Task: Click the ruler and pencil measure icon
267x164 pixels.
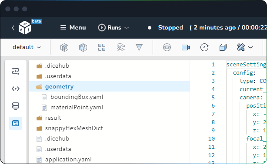Action: pyautogui.click(x=241, y=47)
